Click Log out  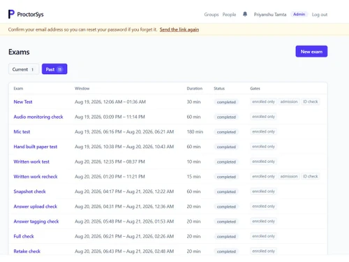tap(320, 15)
